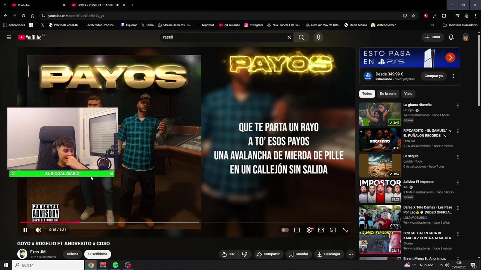The width and height of the screenshot is (481, 270).
Task: Select the Visto filter chip
Action: [408, 93]
